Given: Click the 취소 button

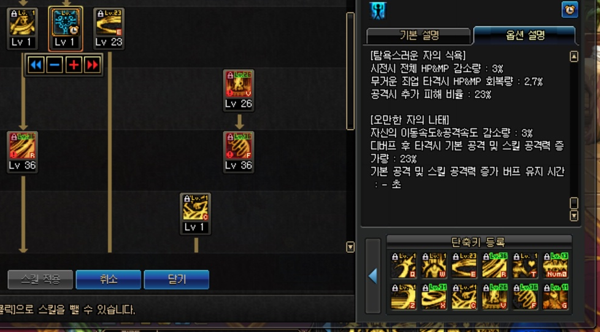Looking at the screenshot, I should click(x=109, y=280).
